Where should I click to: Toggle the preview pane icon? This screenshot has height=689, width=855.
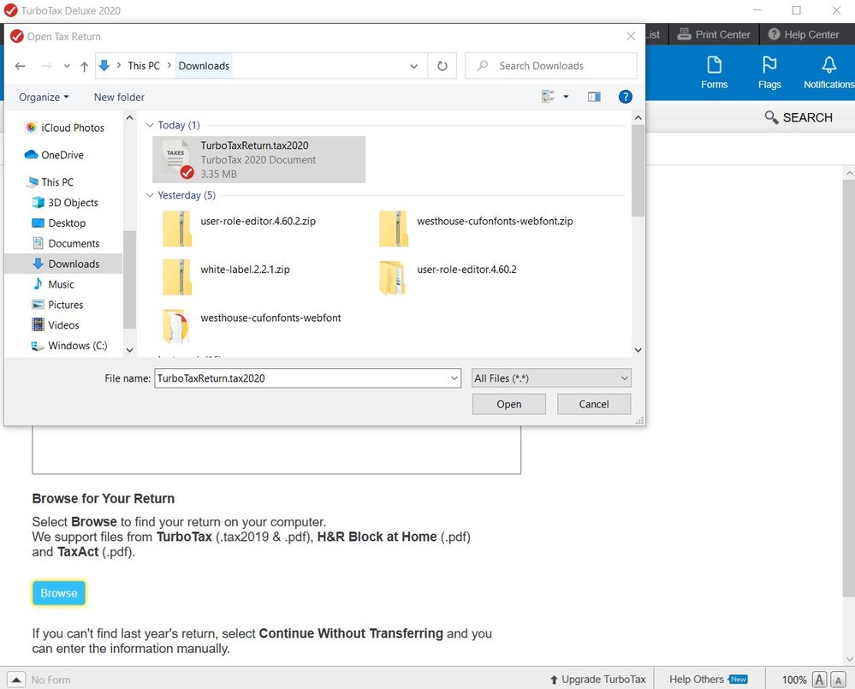(594, 97)
